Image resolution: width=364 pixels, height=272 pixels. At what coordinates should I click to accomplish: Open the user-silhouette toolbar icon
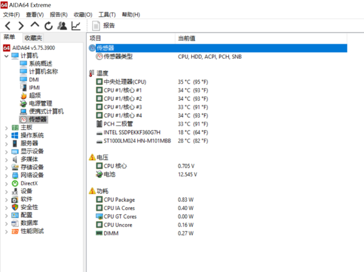point(62,25)
